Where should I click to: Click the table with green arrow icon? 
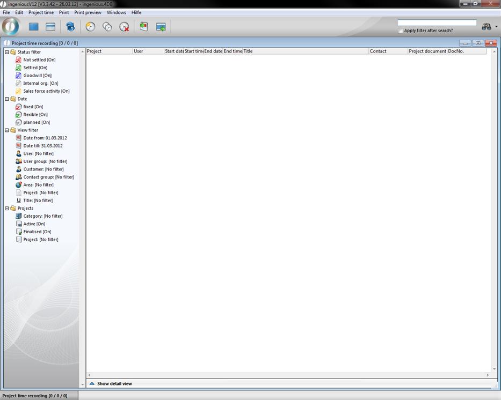tap(161, 26)
